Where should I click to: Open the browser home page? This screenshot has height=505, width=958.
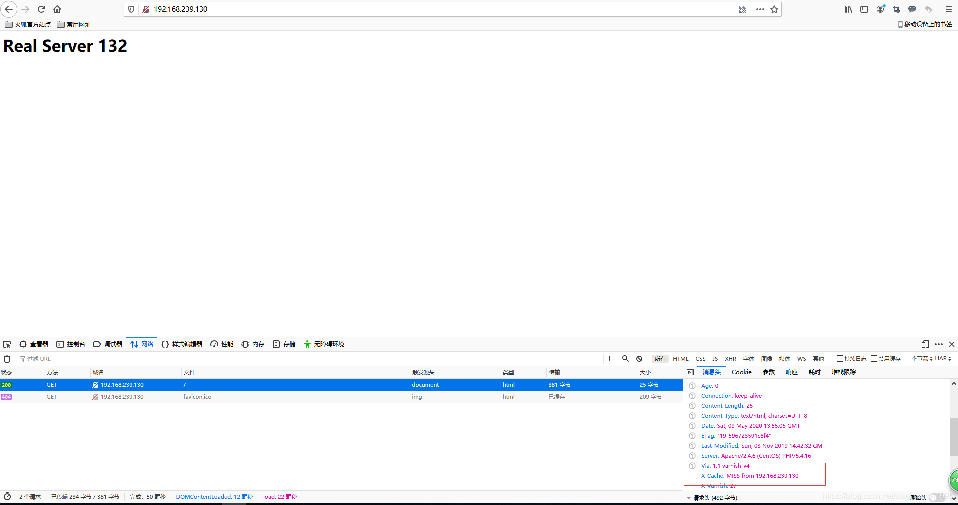click(x=57, y=9)
